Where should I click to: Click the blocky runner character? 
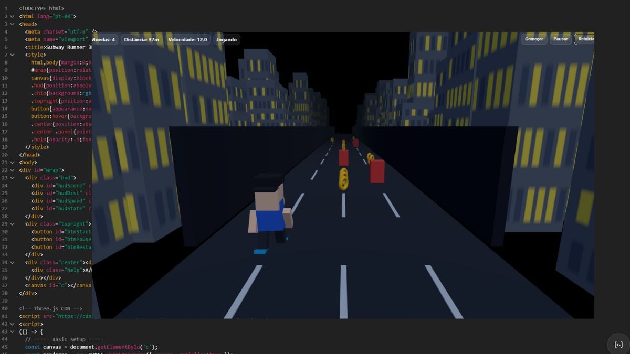[x=270, y=213]
